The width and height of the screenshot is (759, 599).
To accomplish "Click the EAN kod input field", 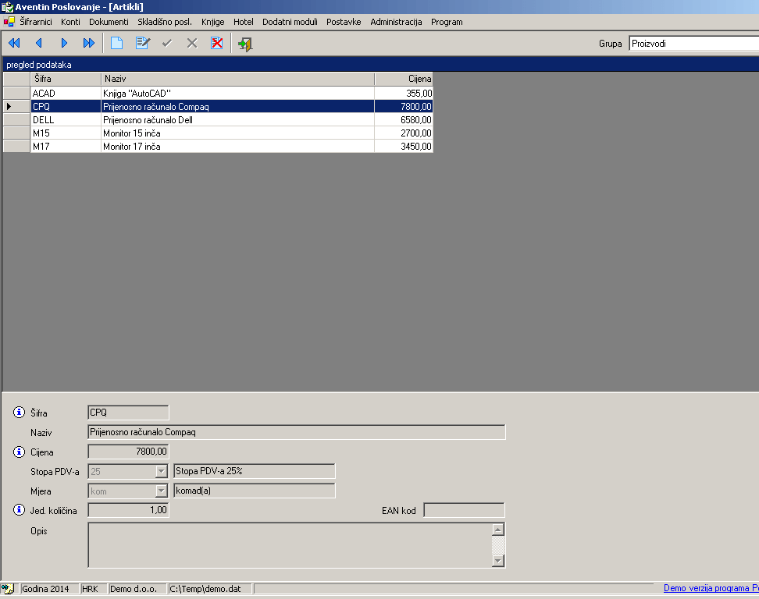I will point(464,510).
